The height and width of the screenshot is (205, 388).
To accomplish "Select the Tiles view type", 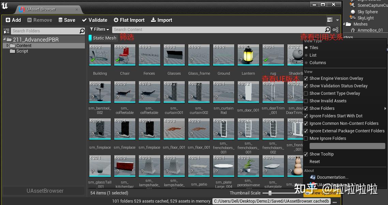I will click(312, 47).
